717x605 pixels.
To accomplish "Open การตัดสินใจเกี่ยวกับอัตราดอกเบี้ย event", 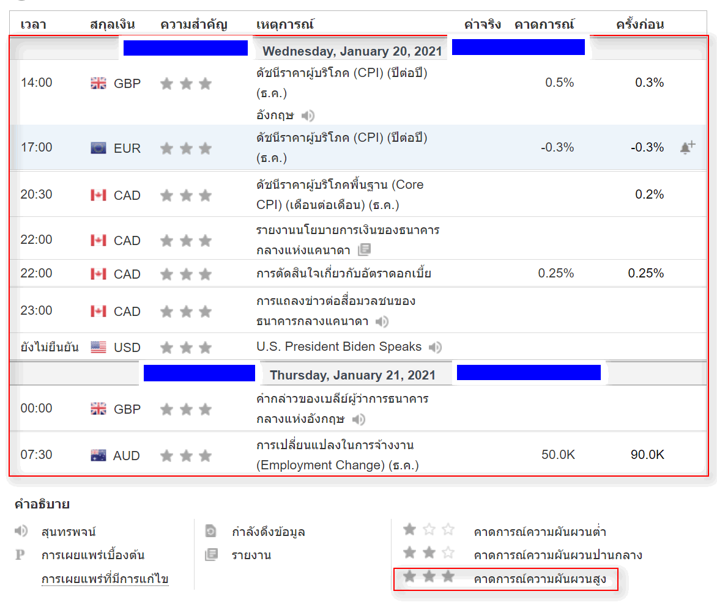I will coord(343,274).
